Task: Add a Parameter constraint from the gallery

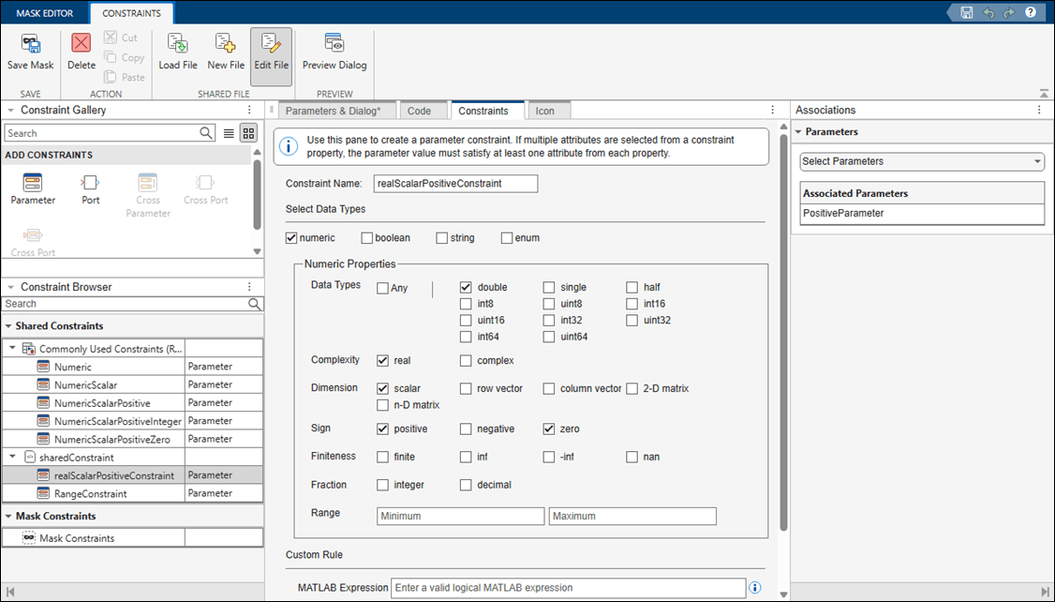Action: click(33, 184)
